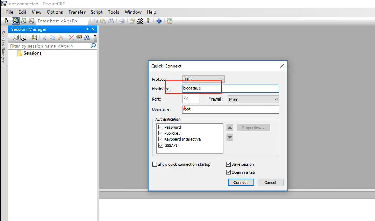
Task: Open the Print toolbar icon
Action: [121, 21]
